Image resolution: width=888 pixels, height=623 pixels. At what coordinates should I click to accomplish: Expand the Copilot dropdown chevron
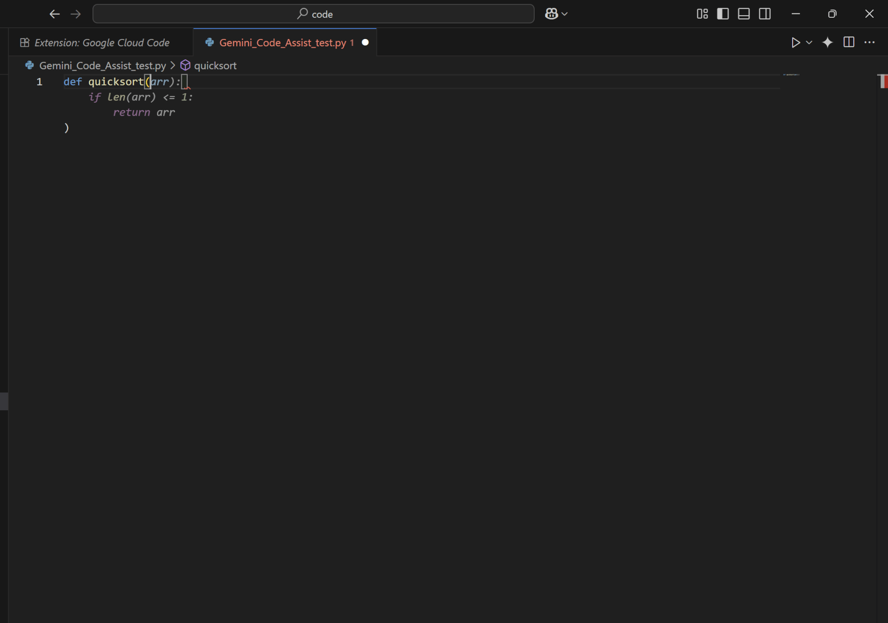point(565,14)
